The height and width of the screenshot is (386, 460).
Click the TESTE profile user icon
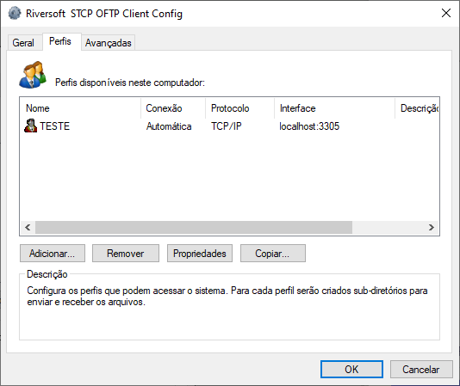(x=30, y=126)
